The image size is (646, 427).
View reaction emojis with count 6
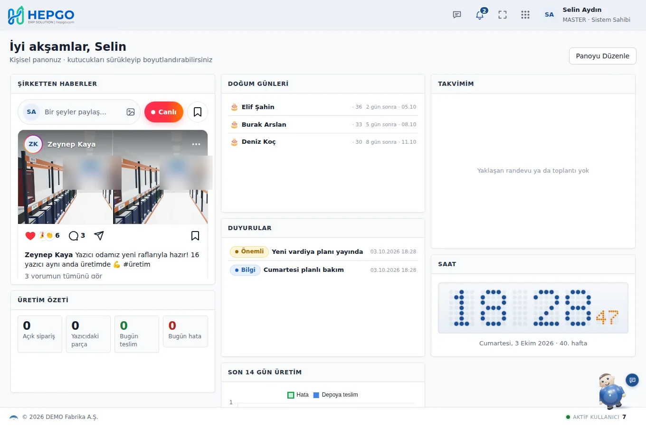(49, 235)
